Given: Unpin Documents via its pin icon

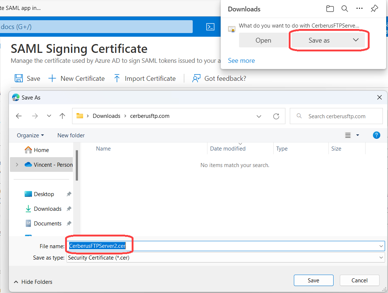Looking at the screenshot, I should [69, 224].
